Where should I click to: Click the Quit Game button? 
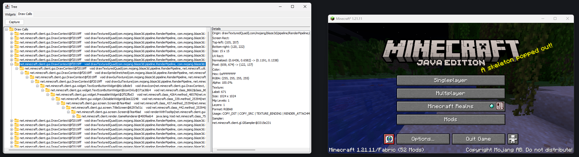pos(478,139)
